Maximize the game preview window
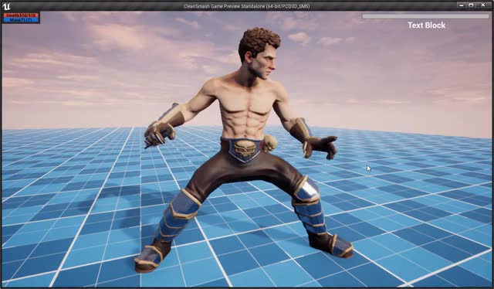Image resolution: width=494 pixels, height=289 pixels. coord(471,5)
